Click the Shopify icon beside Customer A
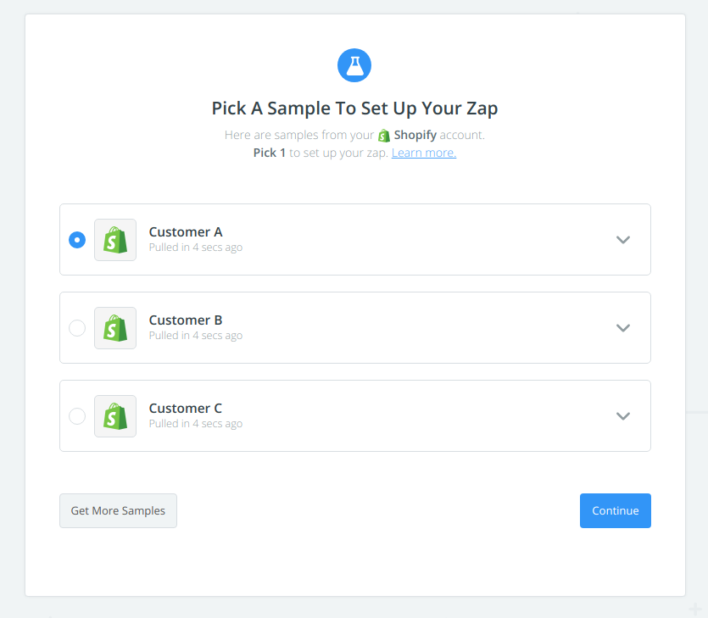Image resolution: width=708 pixels, height=618 pixels. (x=115, y=240)
